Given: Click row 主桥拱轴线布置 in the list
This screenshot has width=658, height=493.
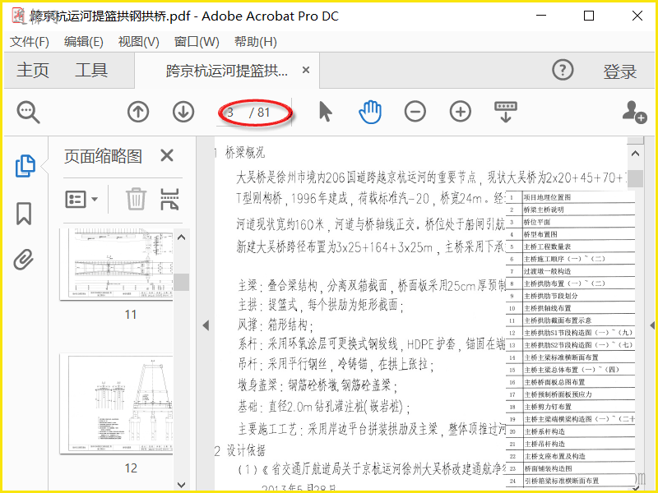Looking at the screenshot, I should tap(571, 308).
